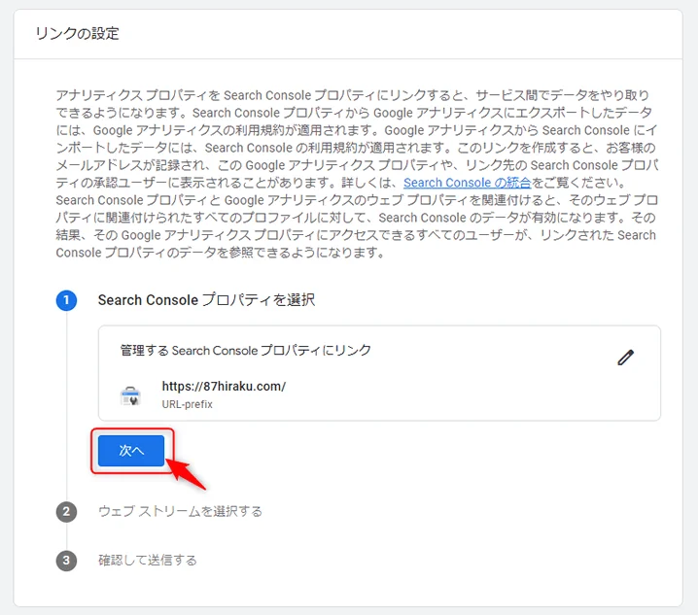This screenshot has height=615, width=699.
Task: Open the Search Console の統合 link
Action: [468, 183]
